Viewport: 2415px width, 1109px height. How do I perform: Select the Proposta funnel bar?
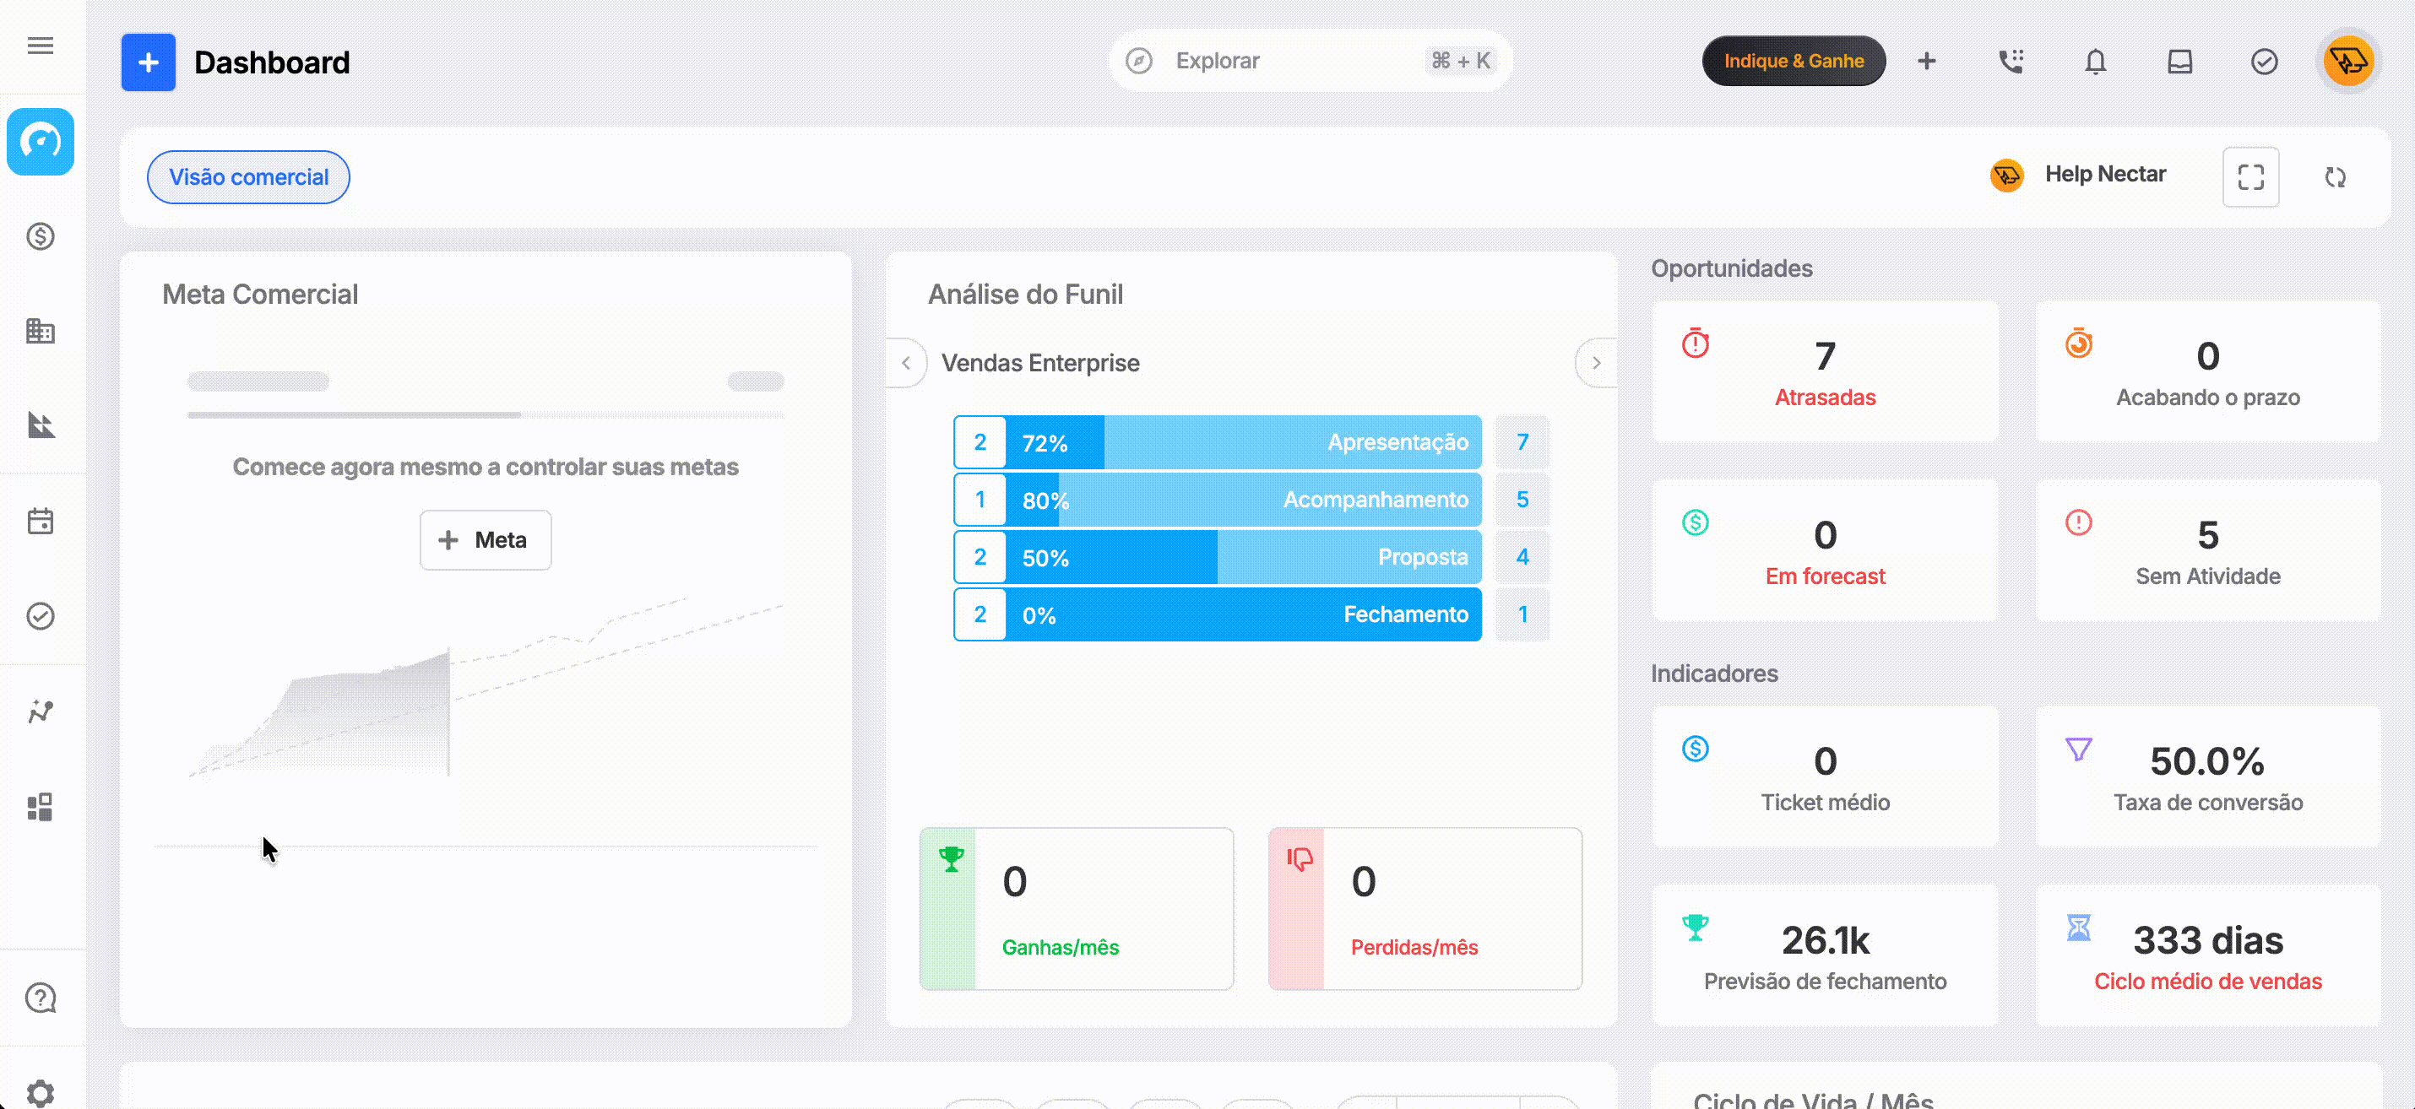pyautogui.click(x=1218, y=557)
